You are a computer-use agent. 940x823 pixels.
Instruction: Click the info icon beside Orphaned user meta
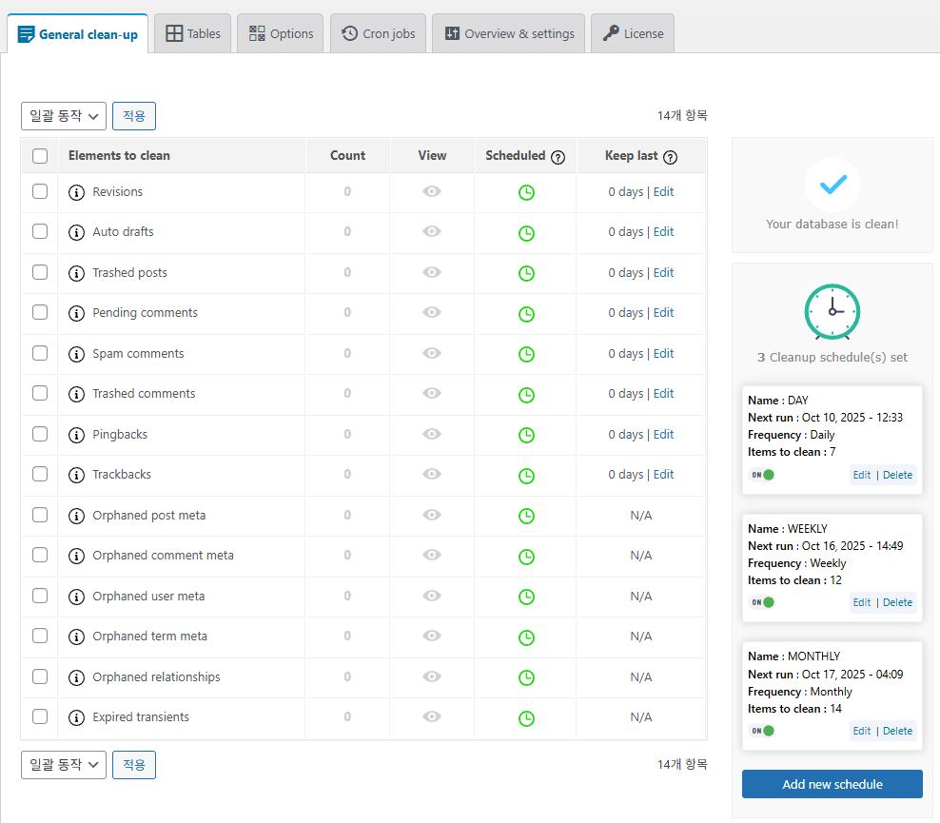coord(76,597)
